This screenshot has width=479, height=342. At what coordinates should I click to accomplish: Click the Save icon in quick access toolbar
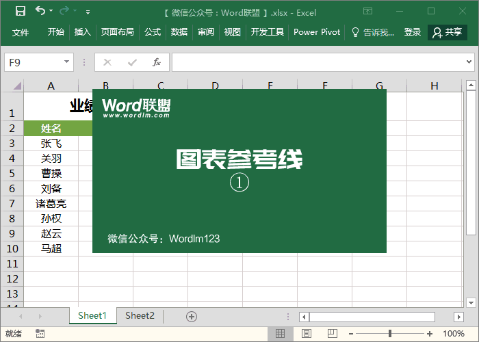pos(21,12)
